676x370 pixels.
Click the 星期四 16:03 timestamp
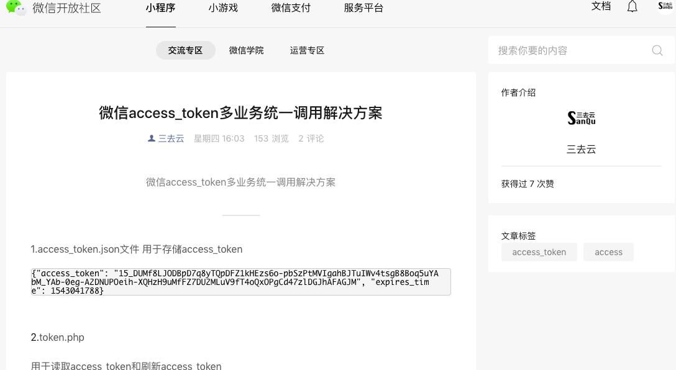click(x=219, y=138)
